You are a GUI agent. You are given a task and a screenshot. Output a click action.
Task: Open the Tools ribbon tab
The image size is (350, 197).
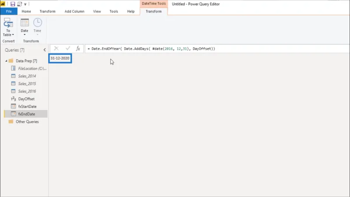[x=114, y=11]
